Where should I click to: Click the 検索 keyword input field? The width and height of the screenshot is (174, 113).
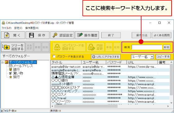click(x=147, y=47)
